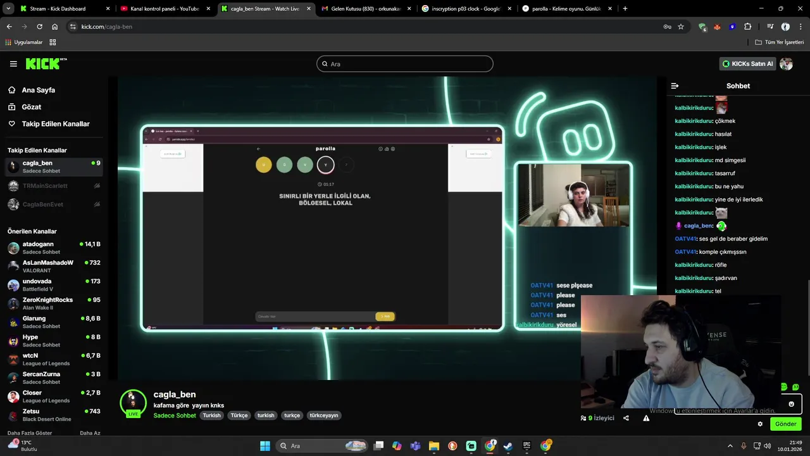Open Chrome three-dot menu

coord(801,27)
